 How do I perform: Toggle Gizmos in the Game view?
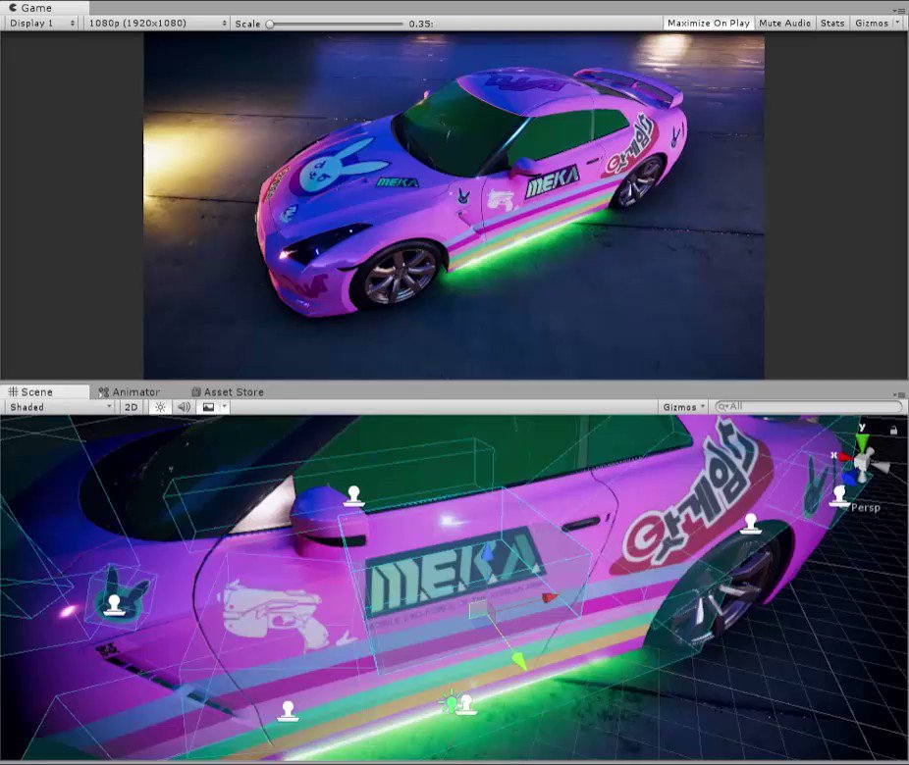pos(872,24)
